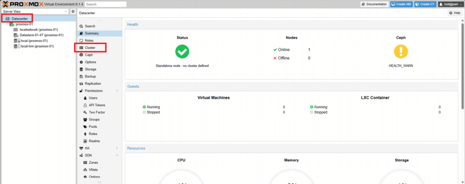Select the proxmox-01 node in tree
Viewport: 465px width, 184px height.
tap(24, 24)
